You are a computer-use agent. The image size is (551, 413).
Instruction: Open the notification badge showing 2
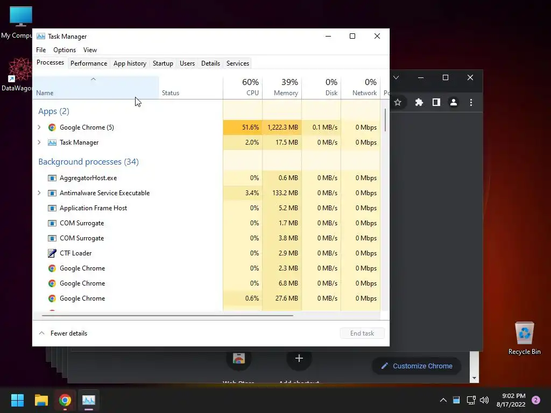(536, 400)
